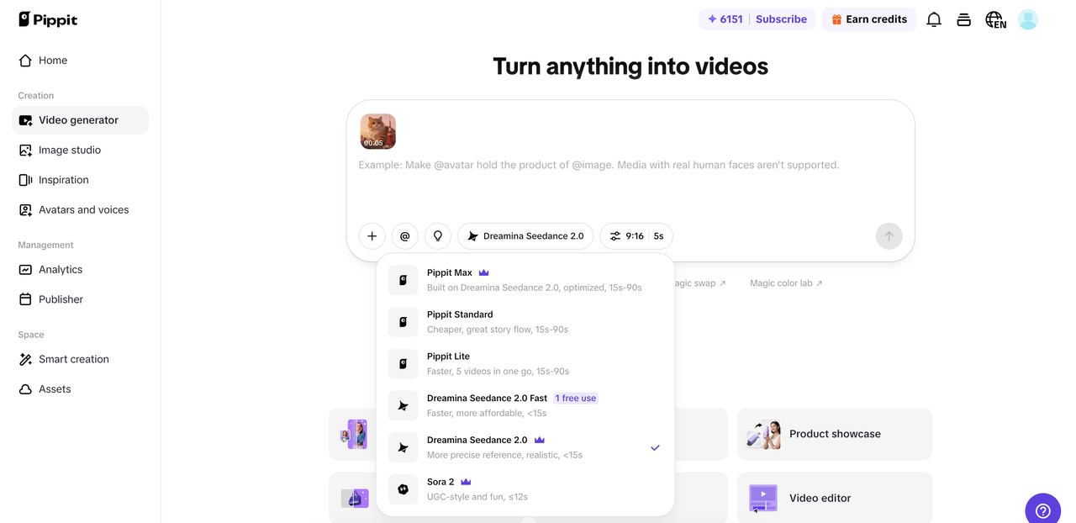Viewport: 1076px width, 523px height.
Task: Click the Pippit Lite model icon
Action: 403,364
